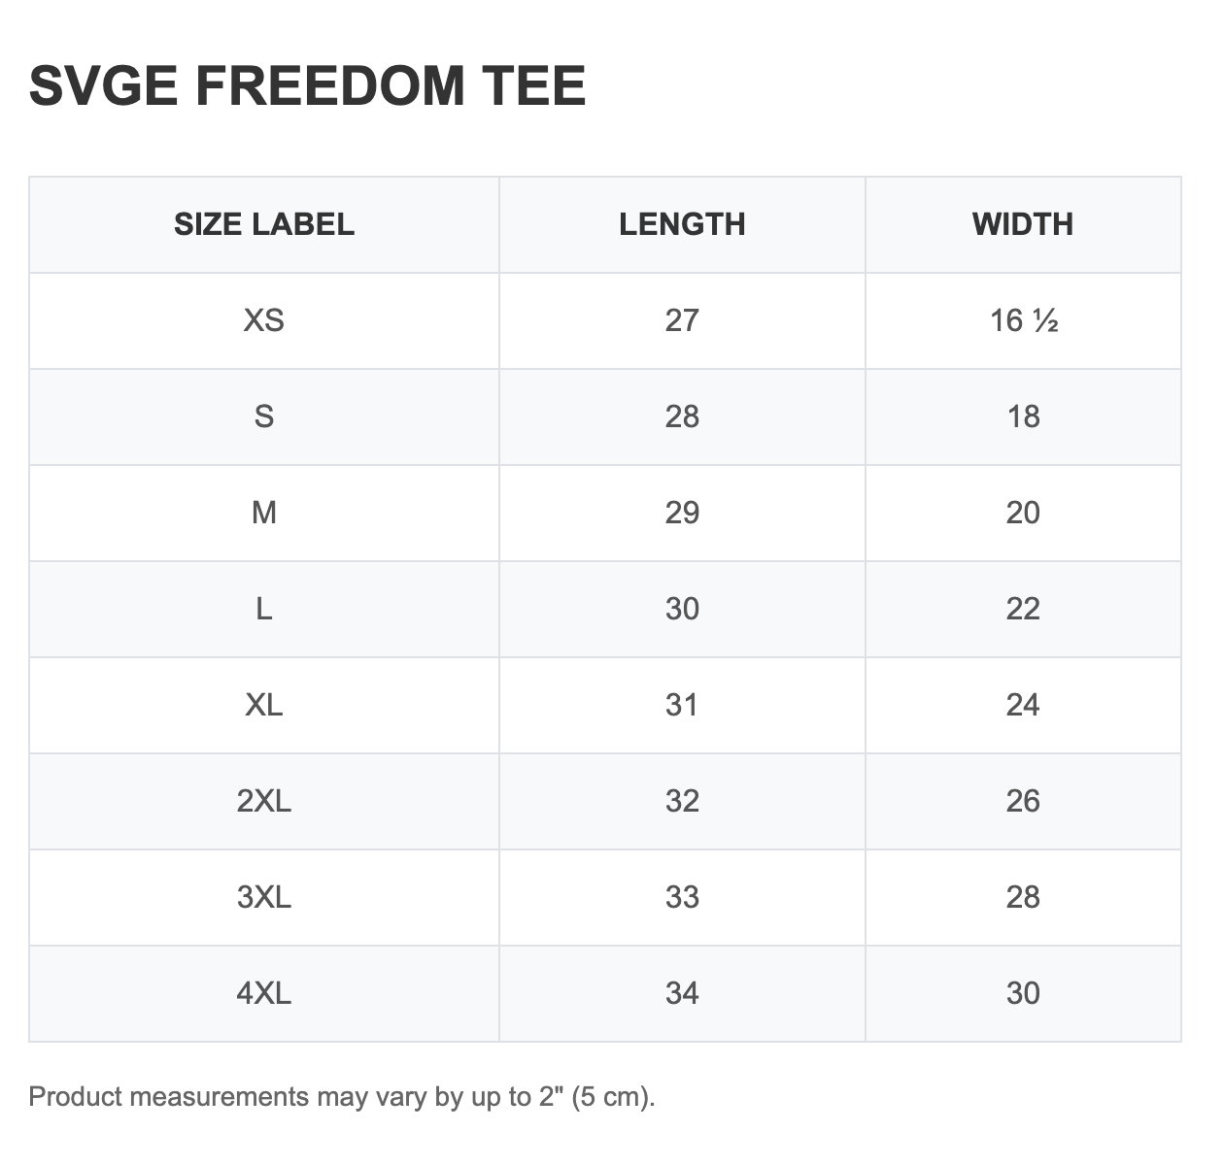
Task: Click width value 20 in M row
Action: click(x=1023, y=513)
